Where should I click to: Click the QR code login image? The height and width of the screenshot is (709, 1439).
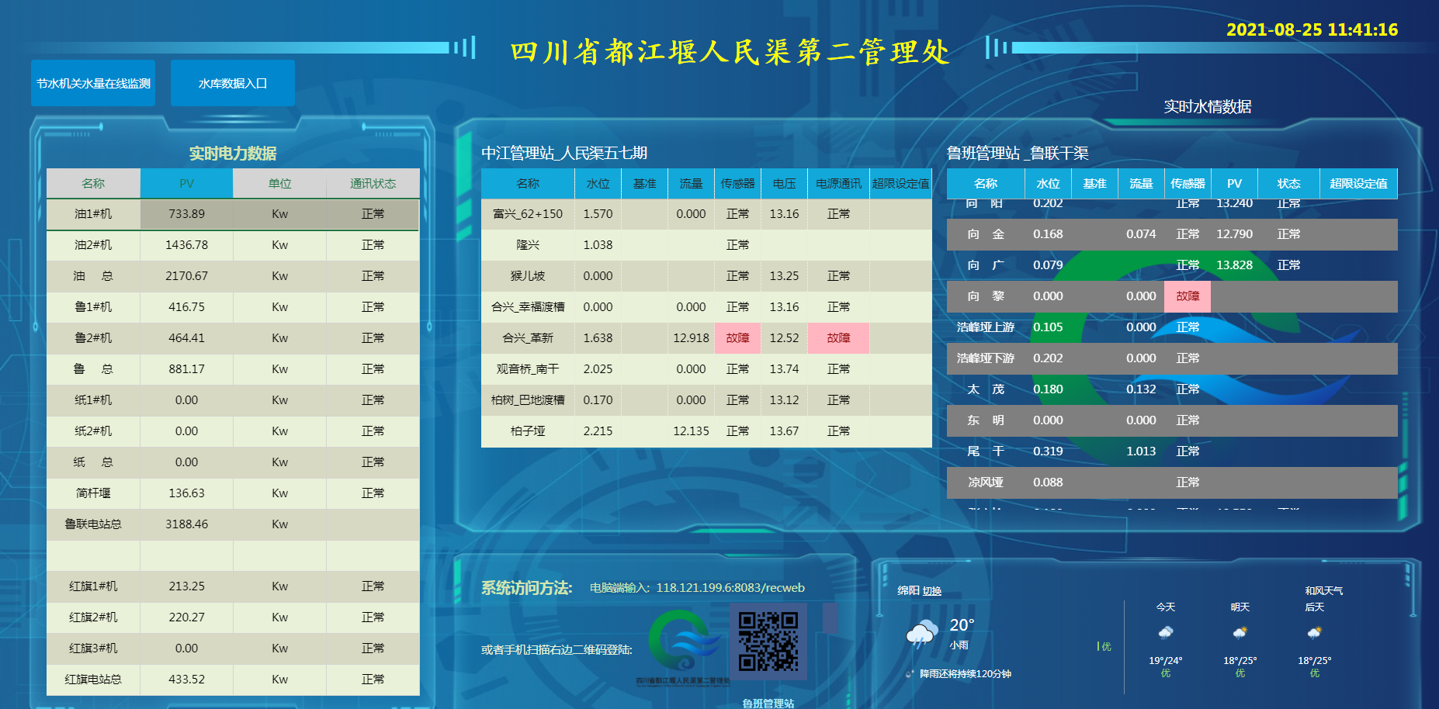(x=768, y=642)
